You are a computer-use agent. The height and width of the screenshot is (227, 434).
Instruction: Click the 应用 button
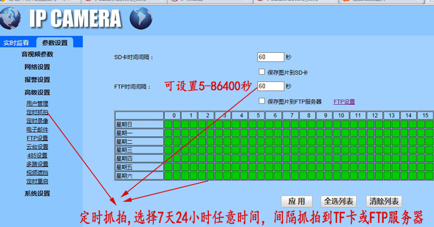tap(297, 202)
